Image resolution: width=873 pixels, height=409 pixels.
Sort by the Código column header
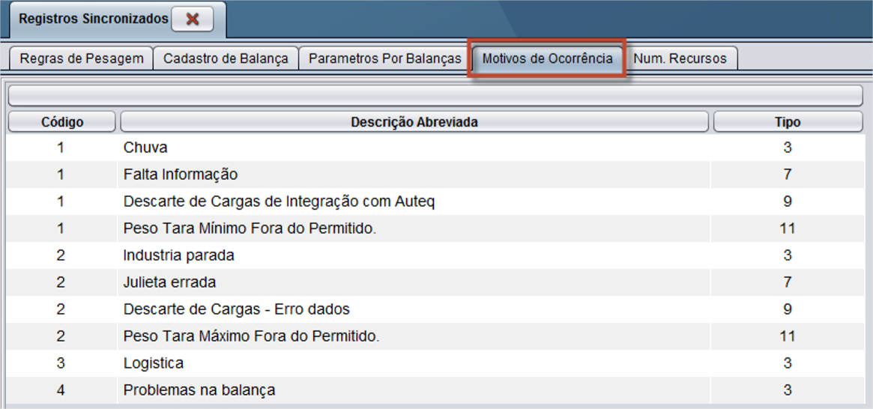pos(62,122)
